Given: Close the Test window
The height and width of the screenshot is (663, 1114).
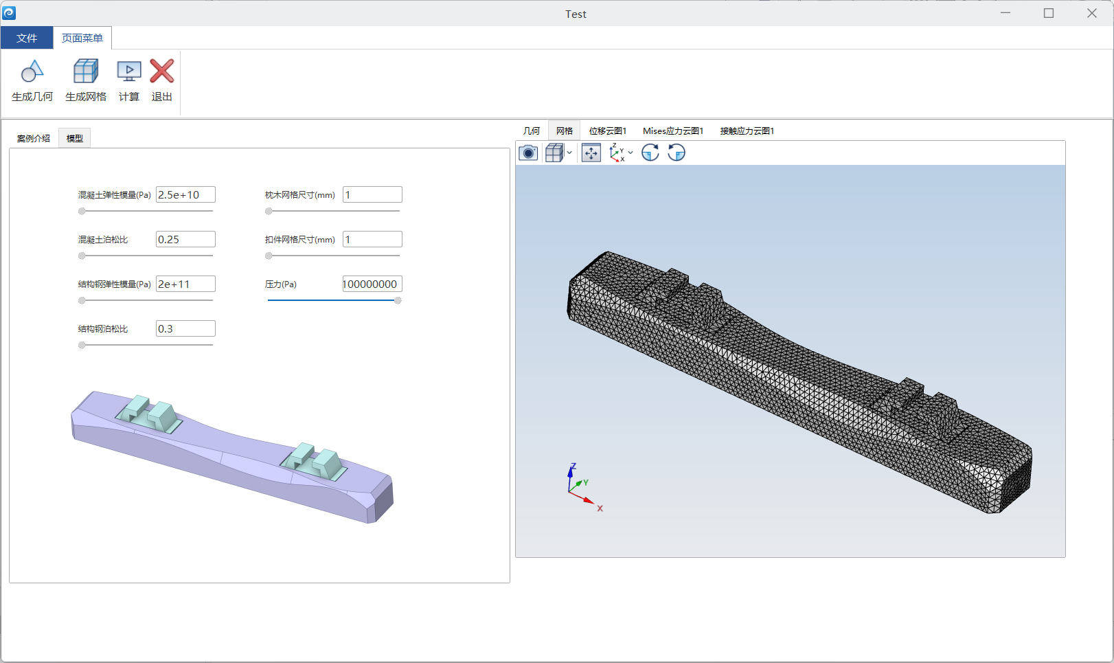Looking at the screenshot, I should pos(1092,13).
